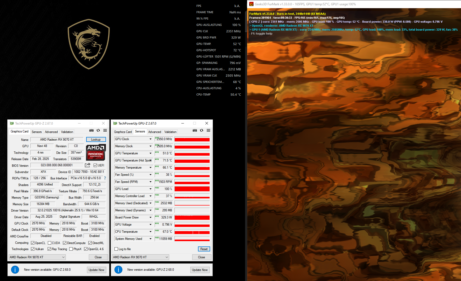
Task: Click the GPU Load bar graph
Action: pos(192,189)
